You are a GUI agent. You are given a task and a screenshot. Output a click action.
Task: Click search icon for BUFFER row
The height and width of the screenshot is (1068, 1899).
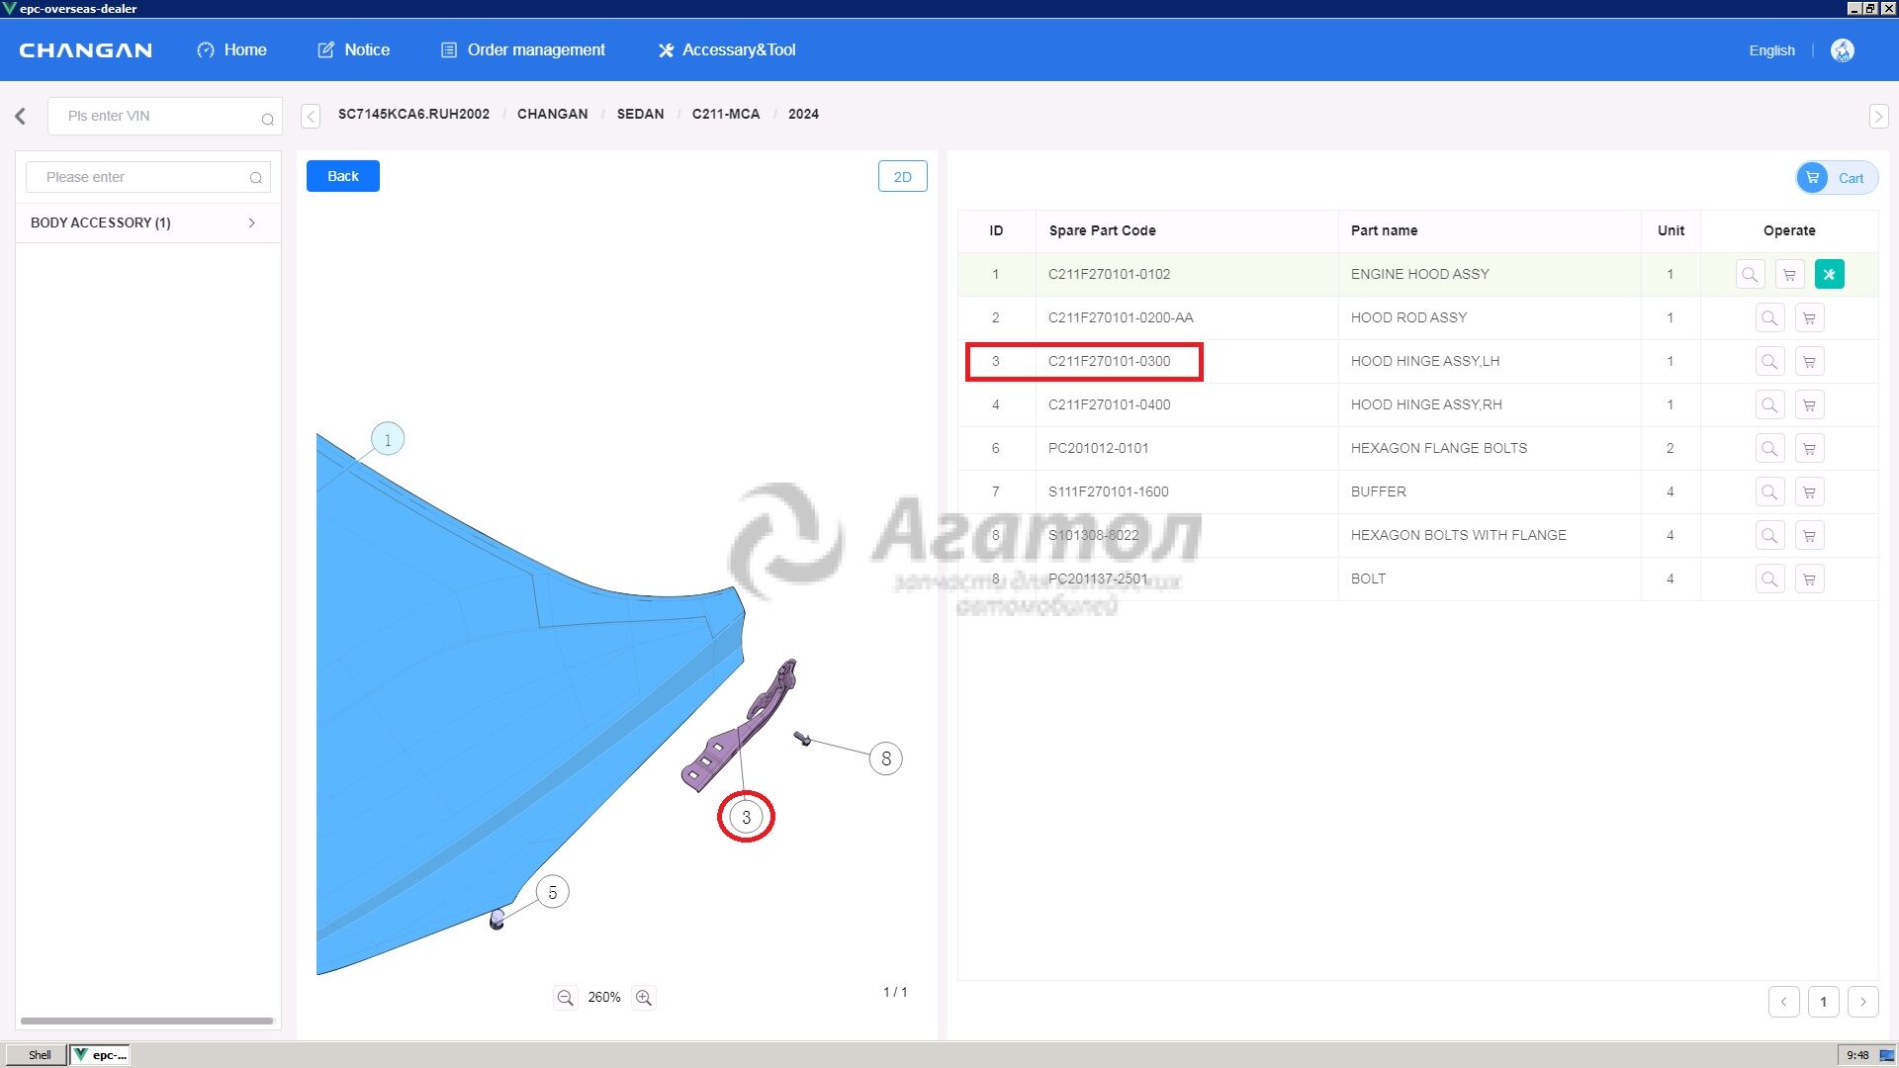(1769, 492)
